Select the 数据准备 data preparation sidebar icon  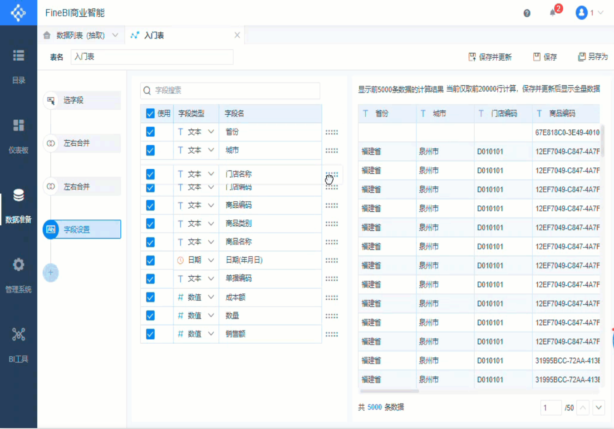19,195
